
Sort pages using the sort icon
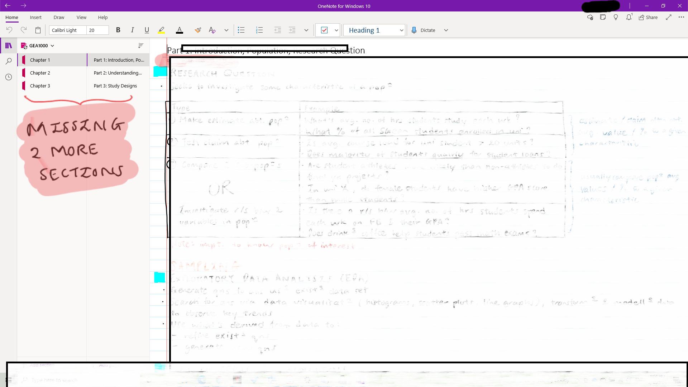point(141,46)
